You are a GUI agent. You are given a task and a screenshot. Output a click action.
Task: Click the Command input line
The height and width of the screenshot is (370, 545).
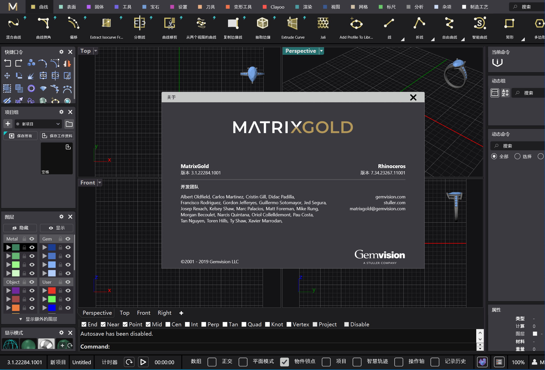point(278,347)
